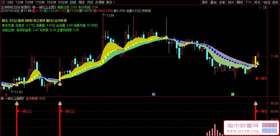Open the 统计 statistics tool
The height and width of the screenshot is (136, 280).
coord(231,2)
